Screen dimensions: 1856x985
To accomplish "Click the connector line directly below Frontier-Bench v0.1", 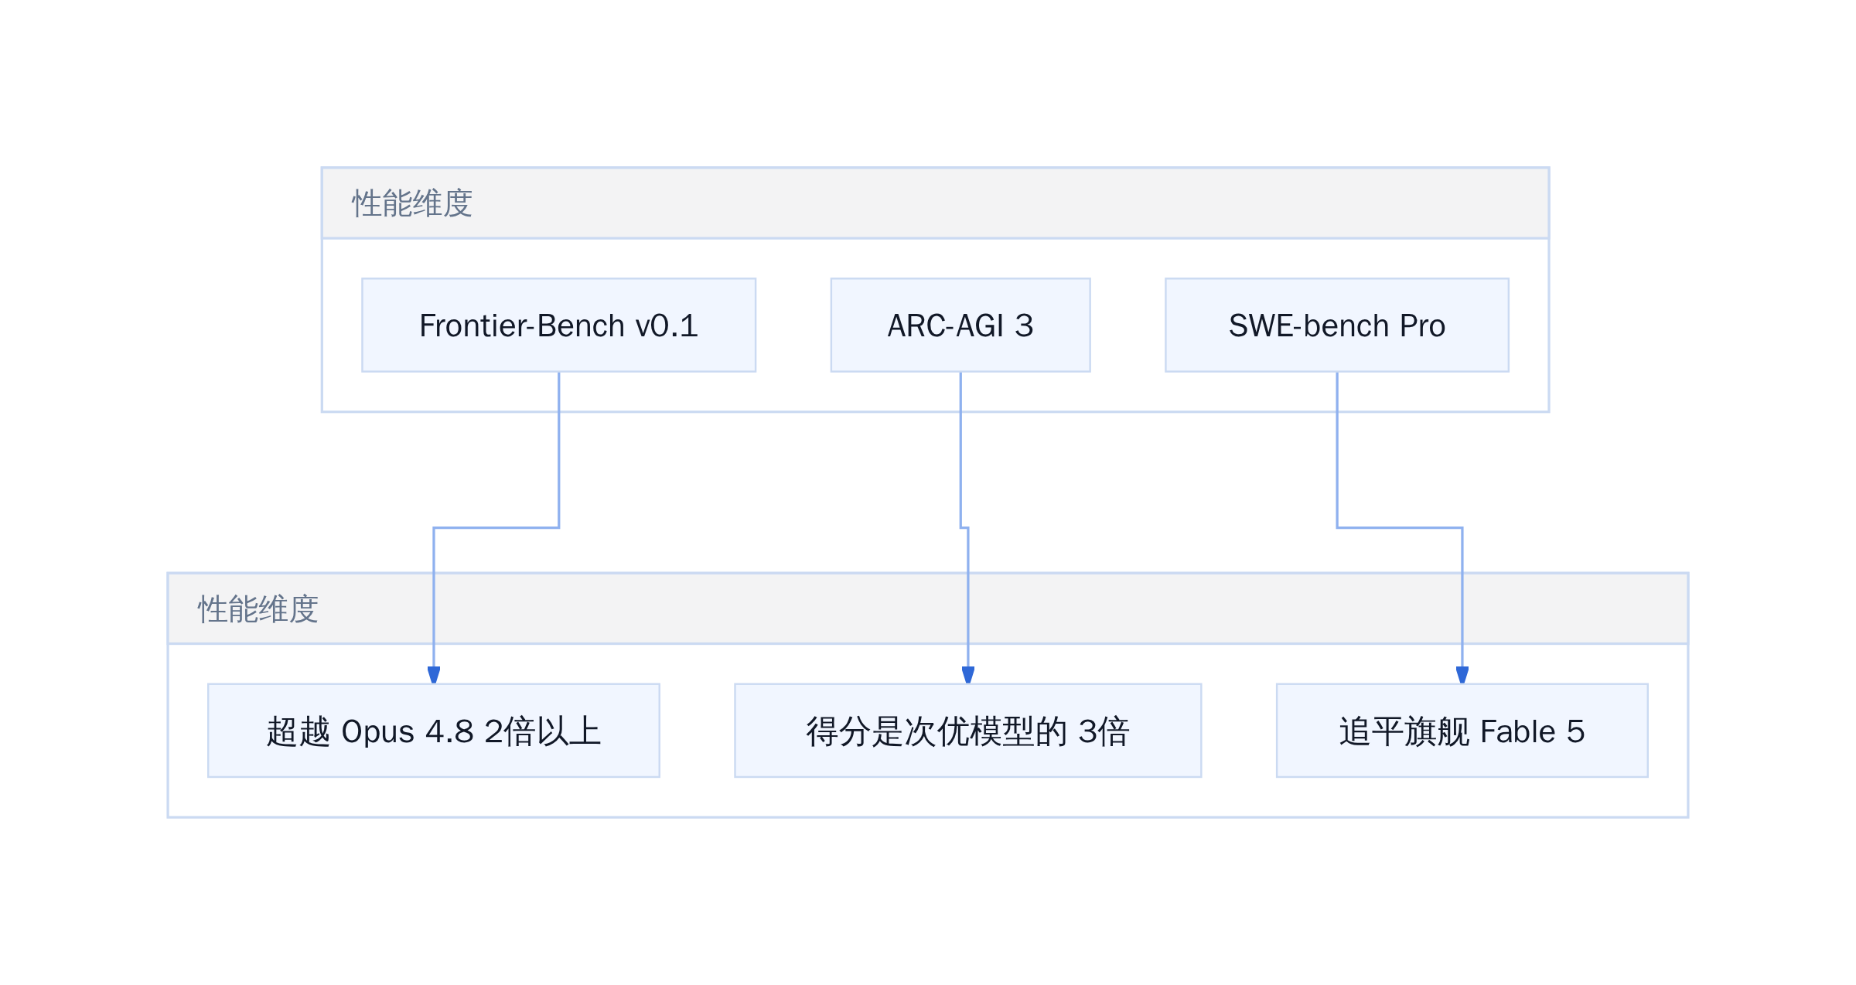I will 558,448.
